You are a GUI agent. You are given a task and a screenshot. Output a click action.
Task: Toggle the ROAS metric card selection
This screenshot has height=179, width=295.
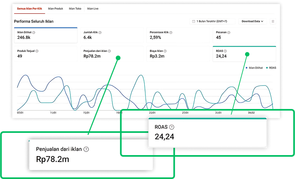coord(244,54)
